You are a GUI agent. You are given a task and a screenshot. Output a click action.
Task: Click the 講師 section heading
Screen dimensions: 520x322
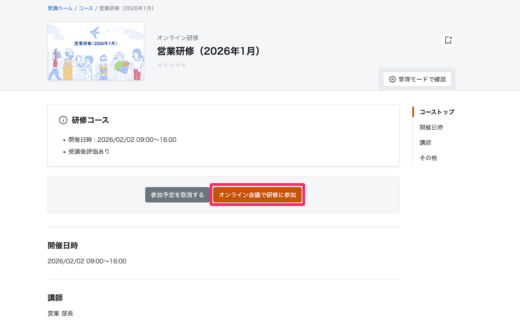click(55, 298)
